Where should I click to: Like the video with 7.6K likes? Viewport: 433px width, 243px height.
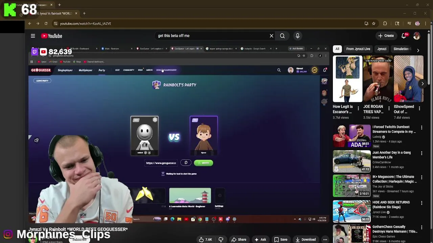click(x=205, y=240)
